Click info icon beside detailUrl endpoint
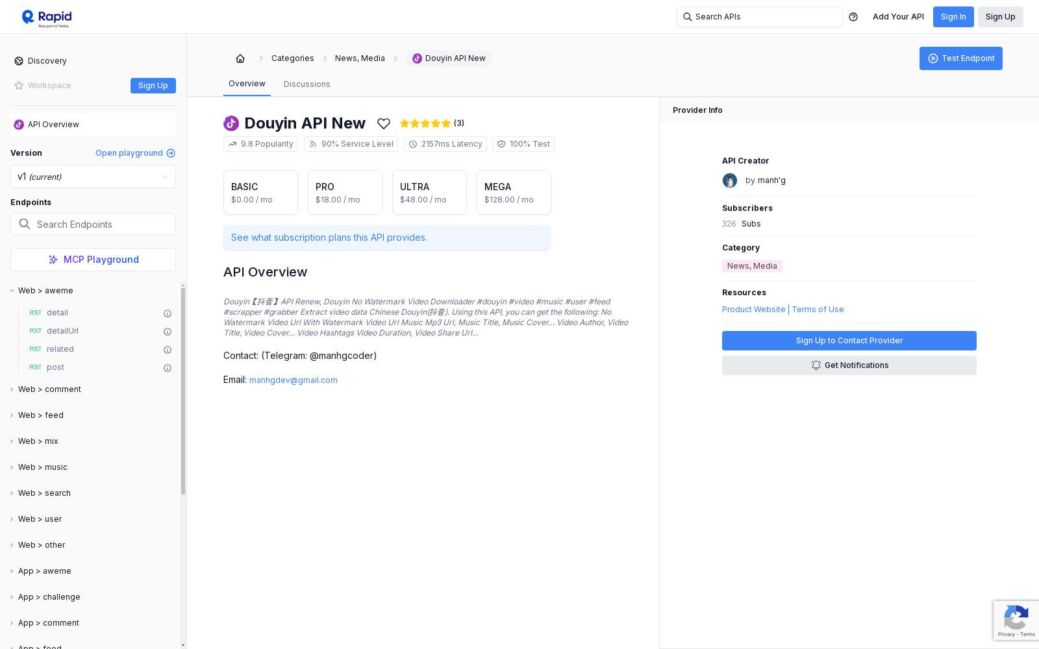This screenshot has width=1039, height=649. click(x=168, y=332)
